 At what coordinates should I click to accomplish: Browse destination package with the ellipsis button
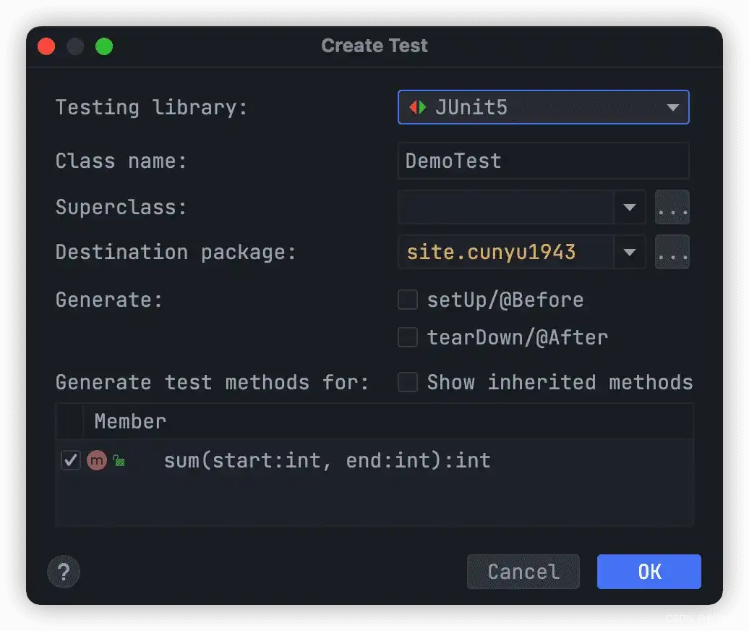(672, 253)
